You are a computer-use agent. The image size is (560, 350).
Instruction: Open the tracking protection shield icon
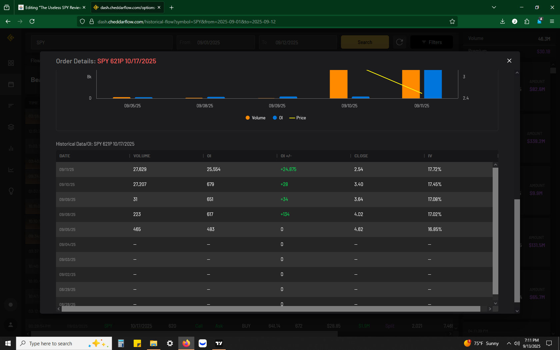coord(82,21)
